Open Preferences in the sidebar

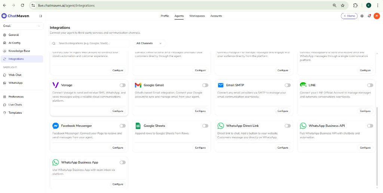[x=22, y=97]
